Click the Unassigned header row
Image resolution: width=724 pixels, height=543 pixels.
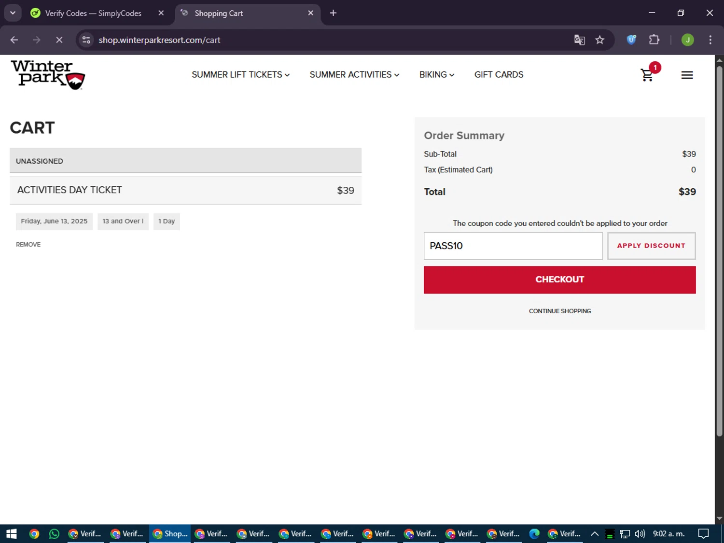pos(185,161)
